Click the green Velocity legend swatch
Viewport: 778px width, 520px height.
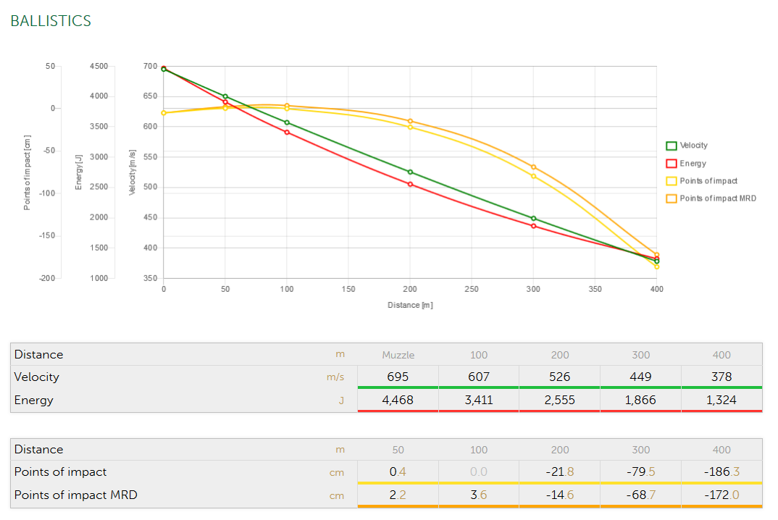point(671,146)
